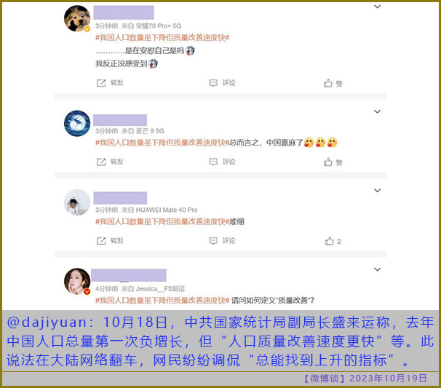View the woman avatar with red V badge

coord(77,281)
